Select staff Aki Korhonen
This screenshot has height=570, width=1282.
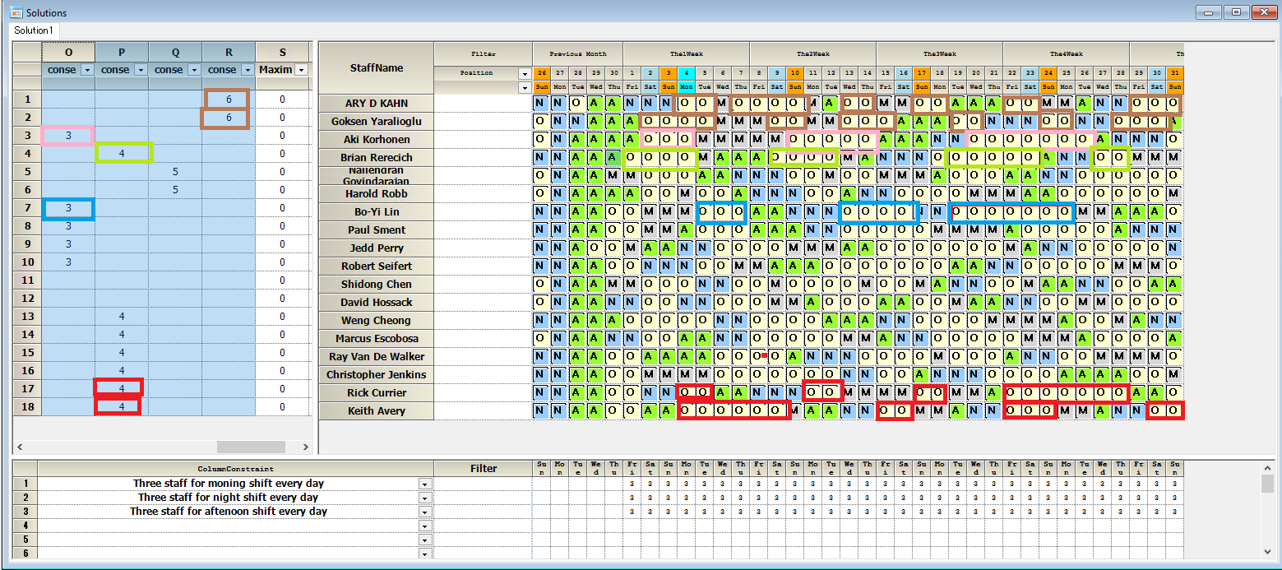[x=377, y=139]
